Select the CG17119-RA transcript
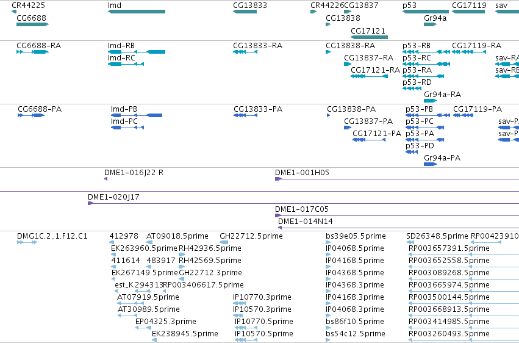This screenshot has height=343, width=519. (x=469, y=52)
